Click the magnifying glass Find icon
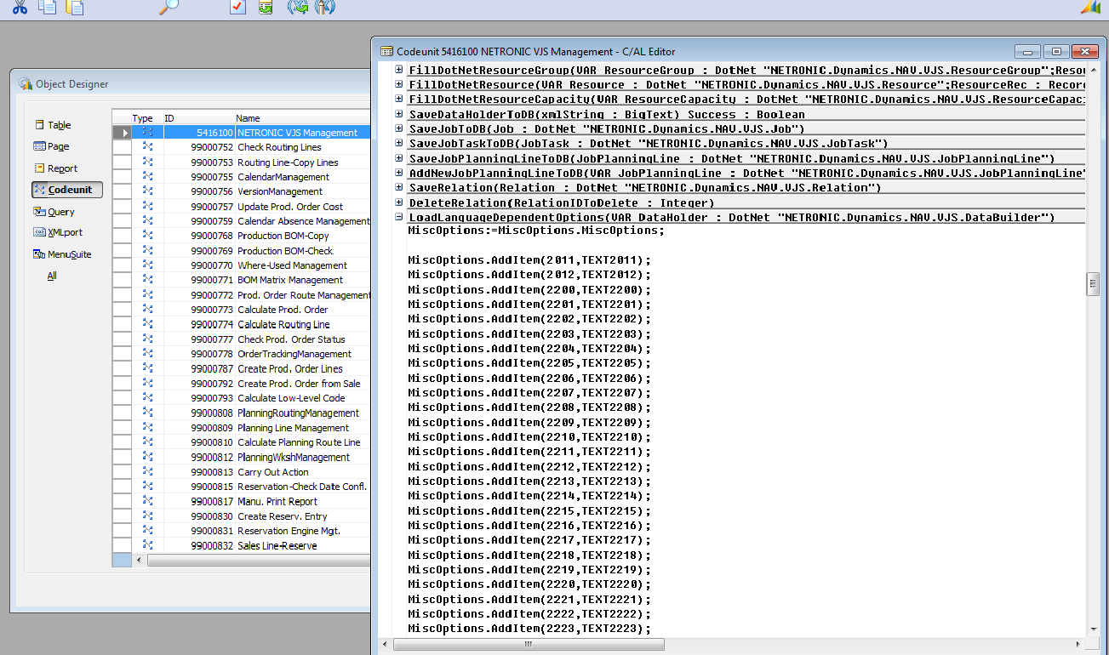Viewport: 1109px width, 655px height. (169, 6)
